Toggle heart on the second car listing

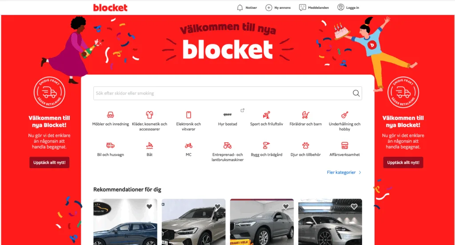(217, 206)
